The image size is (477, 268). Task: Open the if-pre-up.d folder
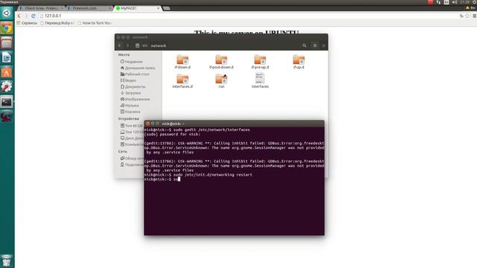[x=260, y=62]
